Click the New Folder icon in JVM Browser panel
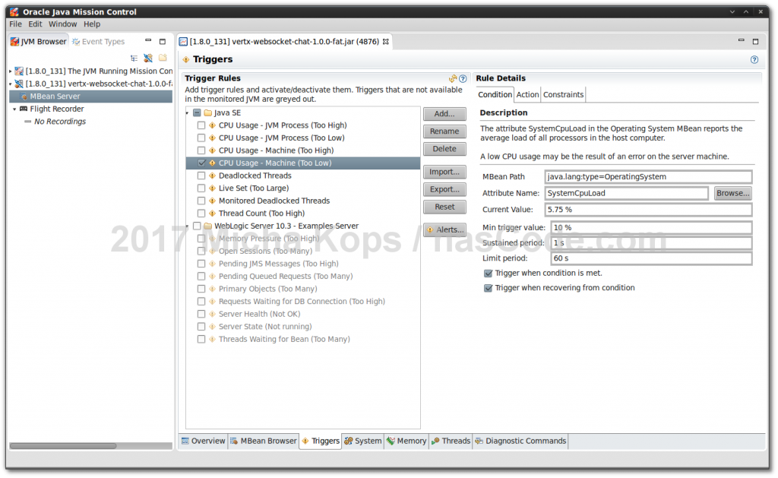This screenshot has height=478, width=778. pyautogui.click(x=162, y=57)
